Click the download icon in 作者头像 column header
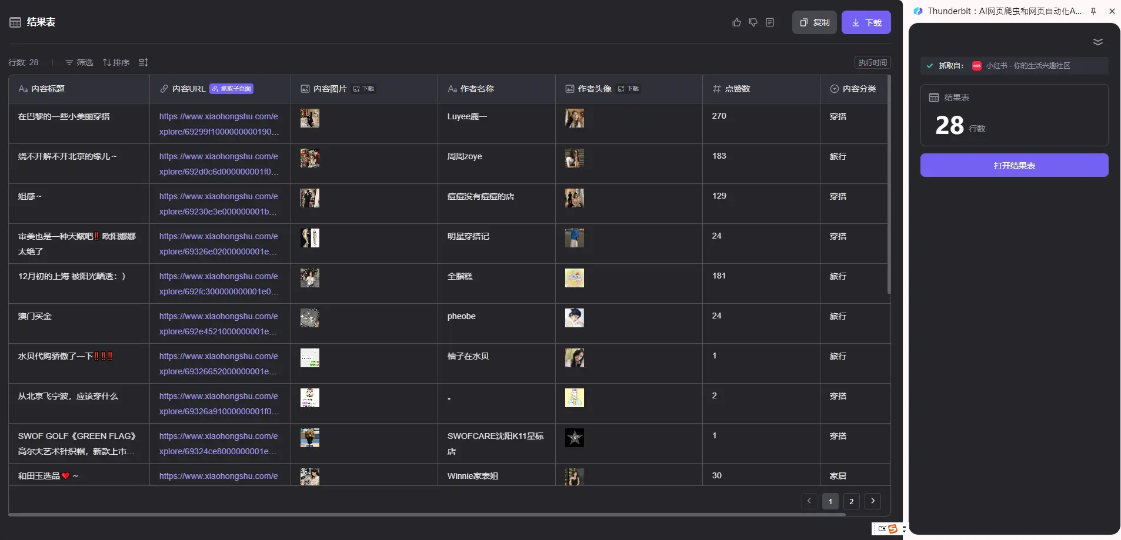Viewport: 1121px width, 540px height. tap(628, 89)
